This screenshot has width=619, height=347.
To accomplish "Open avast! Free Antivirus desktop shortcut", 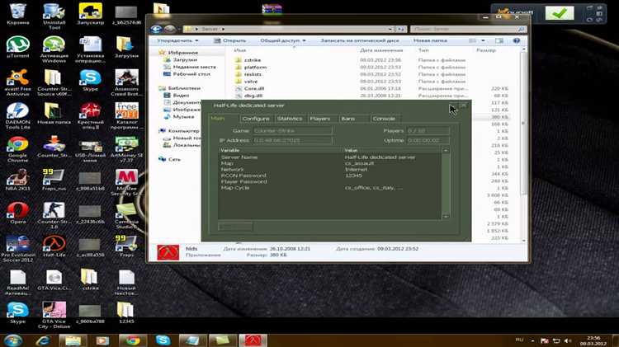I will tap(18, 82).
